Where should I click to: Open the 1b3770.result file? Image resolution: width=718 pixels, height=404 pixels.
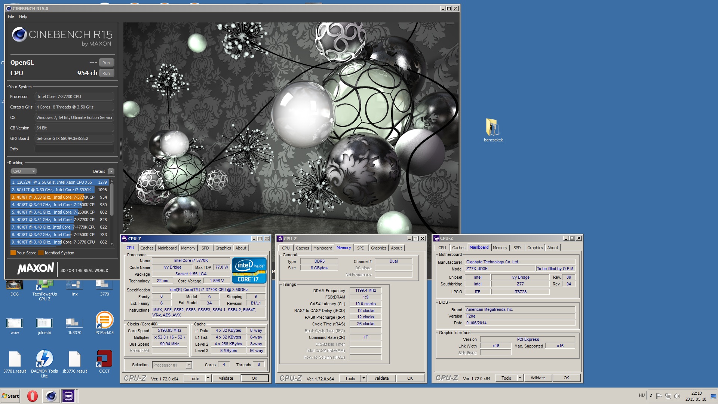pyautogui.click(x=74, y=362)
